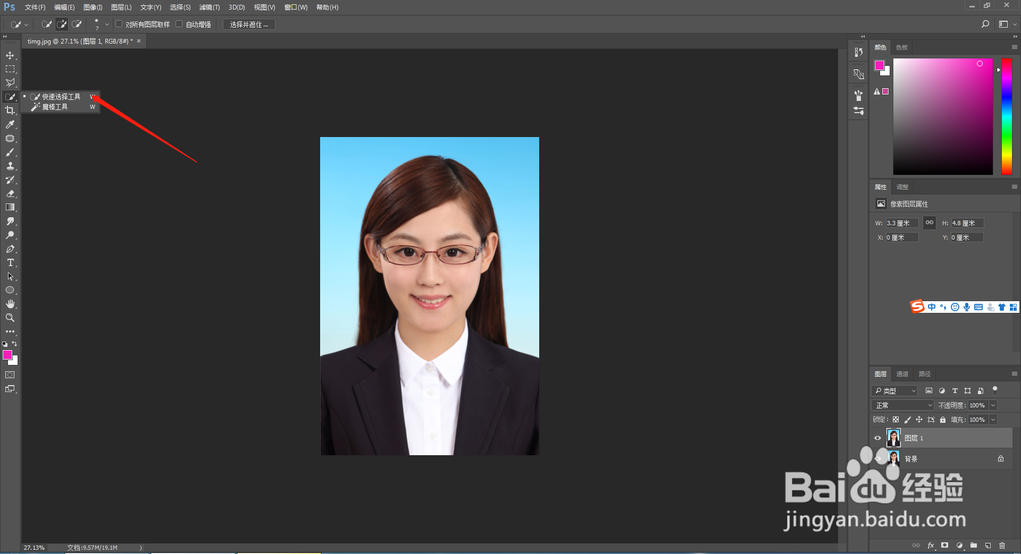The image size is (1021, 554).
Task: Toggle lock position
Action: pyautogui.click(x=919, y=420)
